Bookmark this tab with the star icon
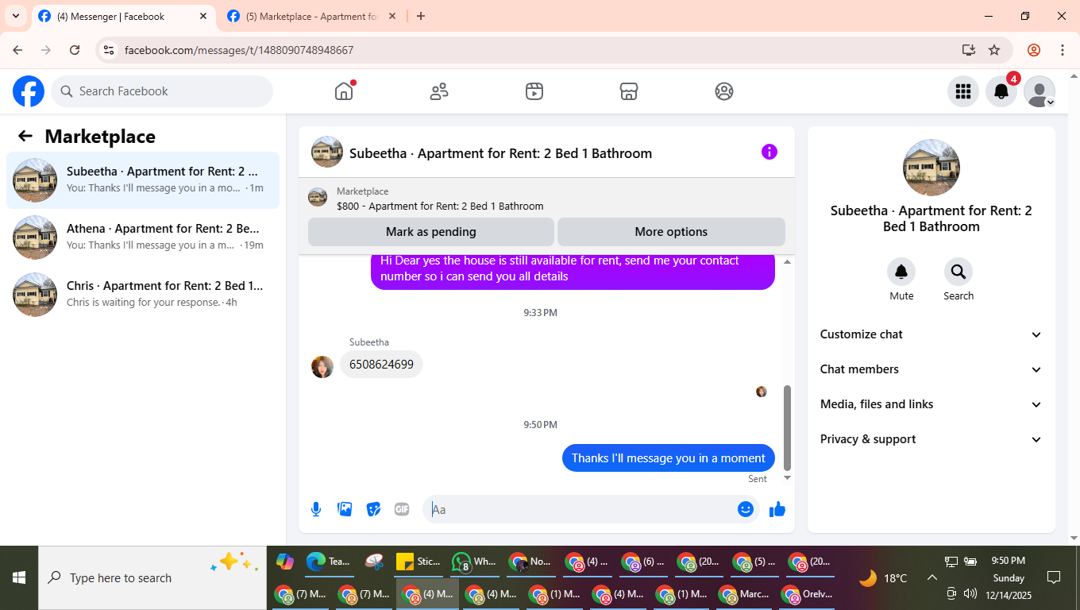Screen dimensions: 1080x610 [x=994, y=50]
